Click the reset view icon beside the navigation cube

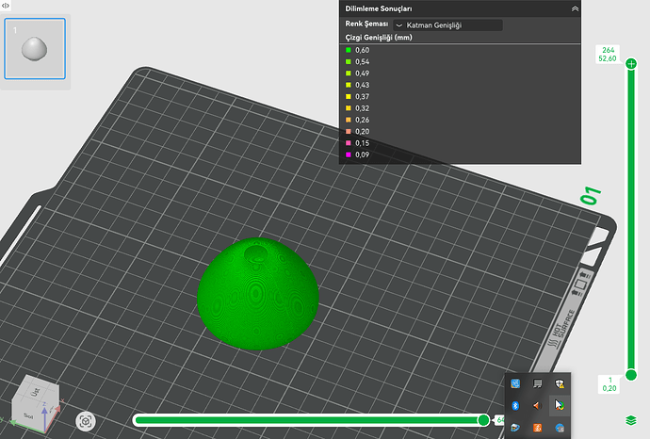(x=86, y=422)
